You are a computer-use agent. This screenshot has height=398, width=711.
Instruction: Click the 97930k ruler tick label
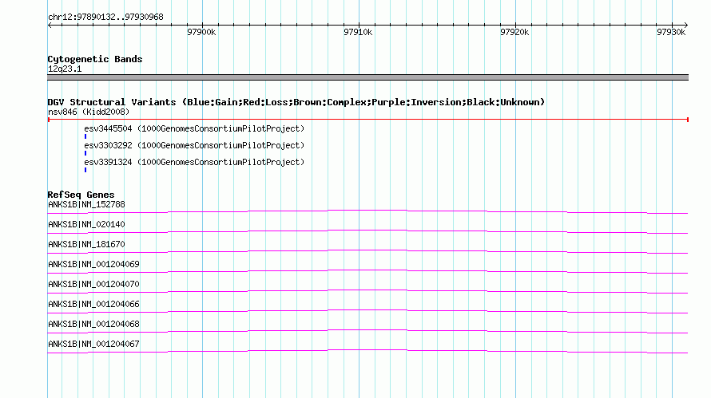pyautogui.click(x=671, y=32)
